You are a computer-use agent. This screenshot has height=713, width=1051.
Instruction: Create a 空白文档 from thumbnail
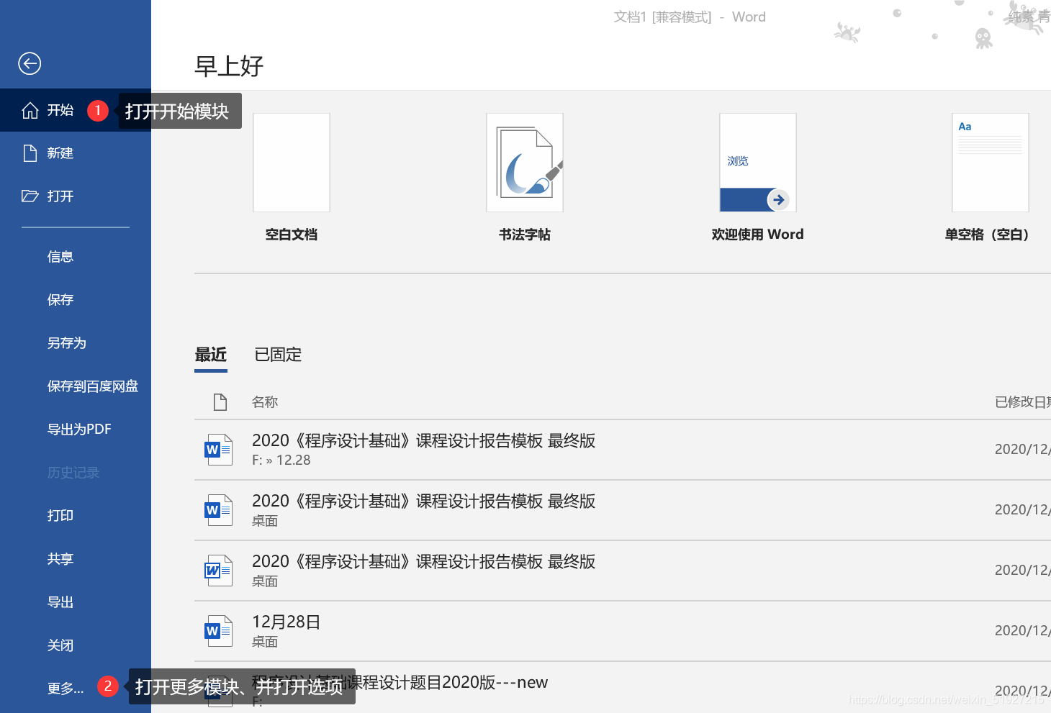292,163
